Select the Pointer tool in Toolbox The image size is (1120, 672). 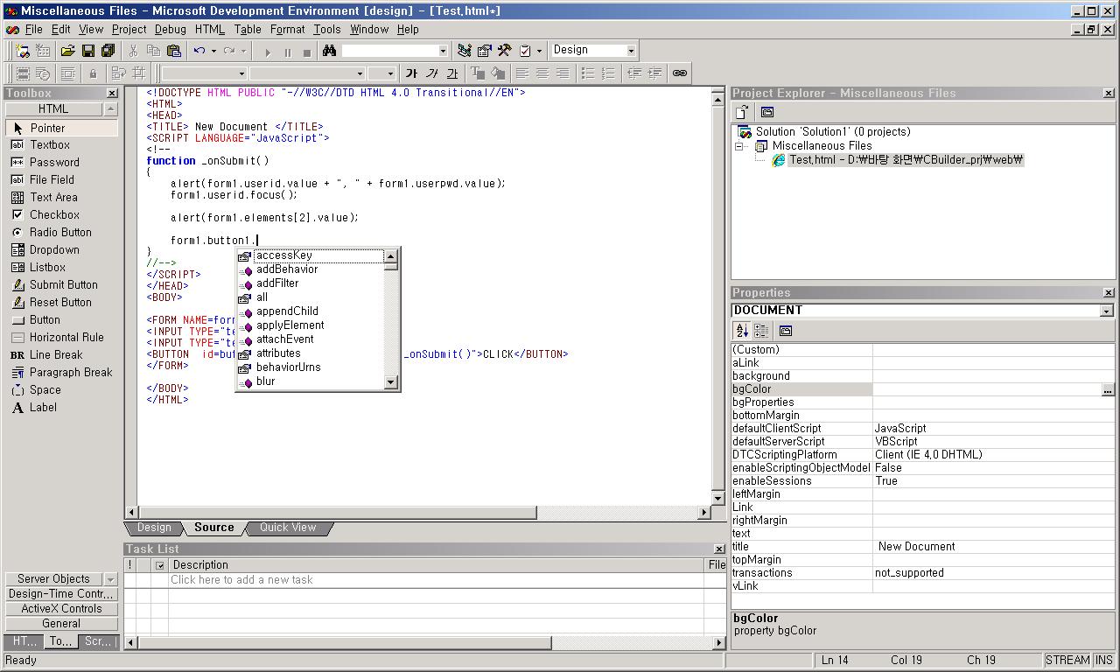coord(61,128)
